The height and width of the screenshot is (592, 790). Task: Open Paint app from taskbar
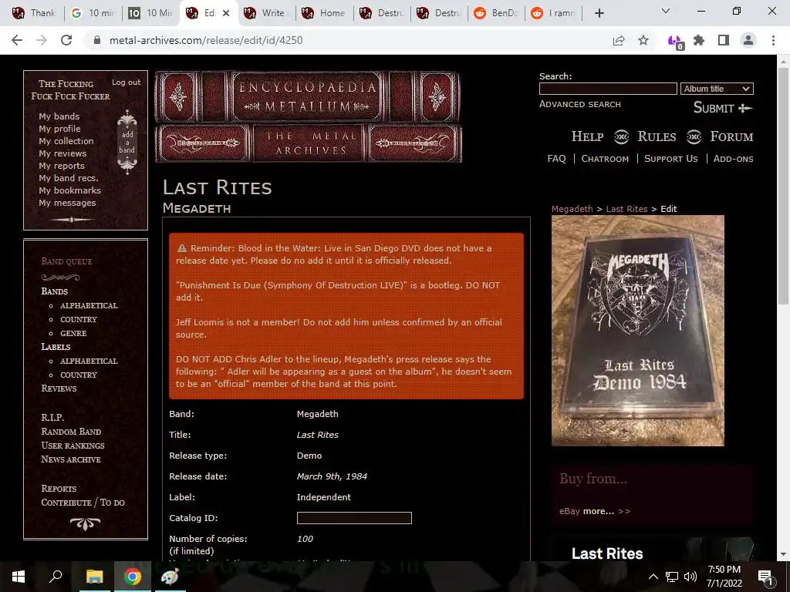click(170, 577)
